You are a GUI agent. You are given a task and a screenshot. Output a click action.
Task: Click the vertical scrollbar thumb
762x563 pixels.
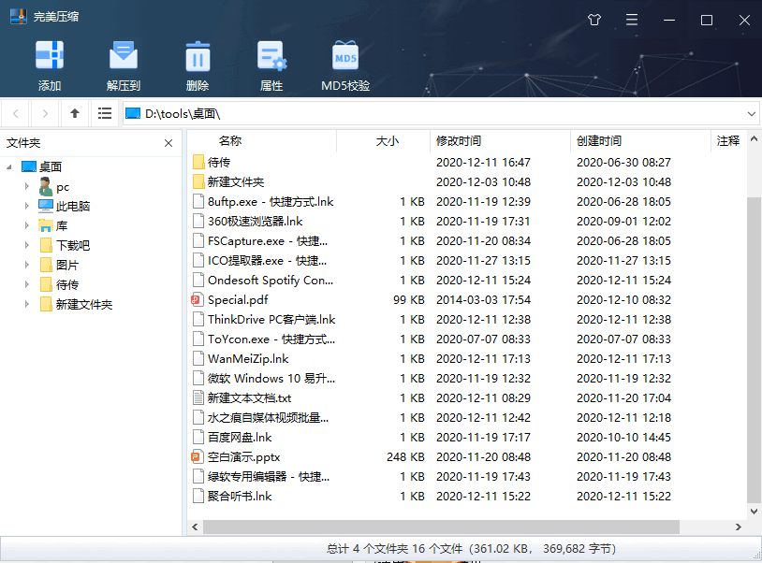click(754, 350)
